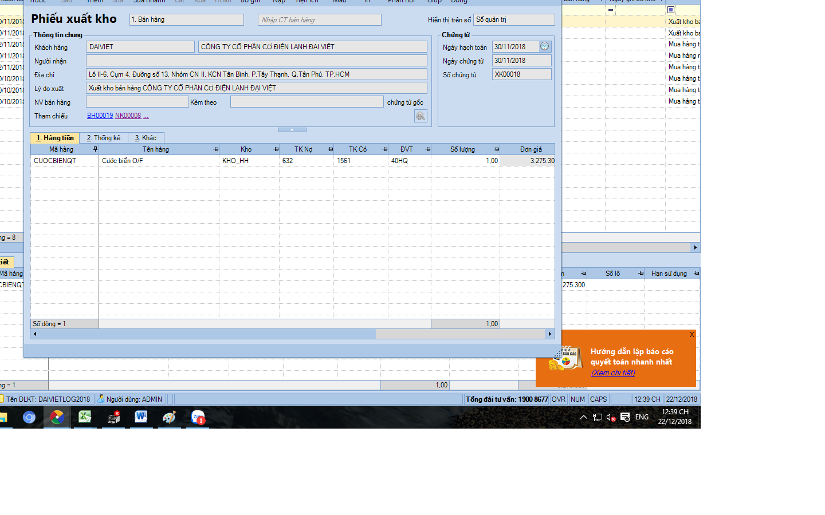Click the Số chứng từ field XK00018

pos(522,74)
